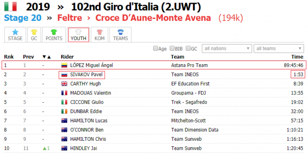This screenshot has height=154, width=308.
Task: Click the green jersey POINTS icon
Action: [54, 32]
